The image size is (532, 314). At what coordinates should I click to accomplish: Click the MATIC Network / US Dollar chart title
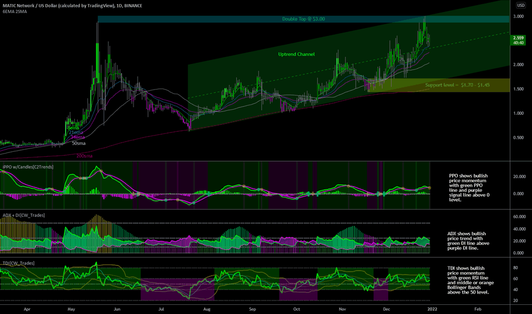[72, 6]
